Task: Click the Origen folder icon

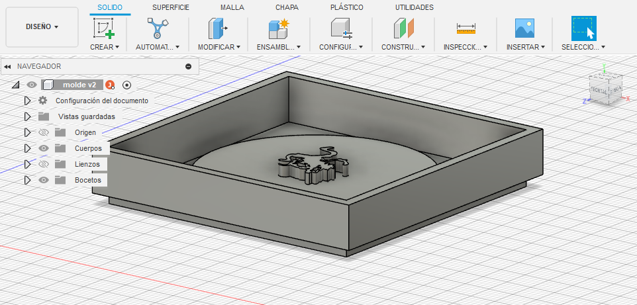Action: tap(60, 132)
